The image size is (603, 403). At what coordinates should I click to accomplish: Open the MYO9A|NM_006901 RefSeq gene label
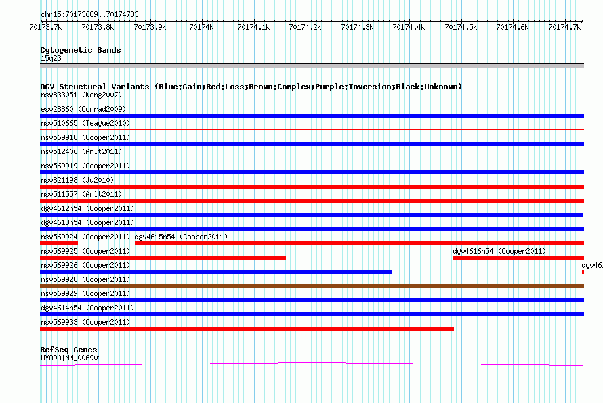[71, 358]
